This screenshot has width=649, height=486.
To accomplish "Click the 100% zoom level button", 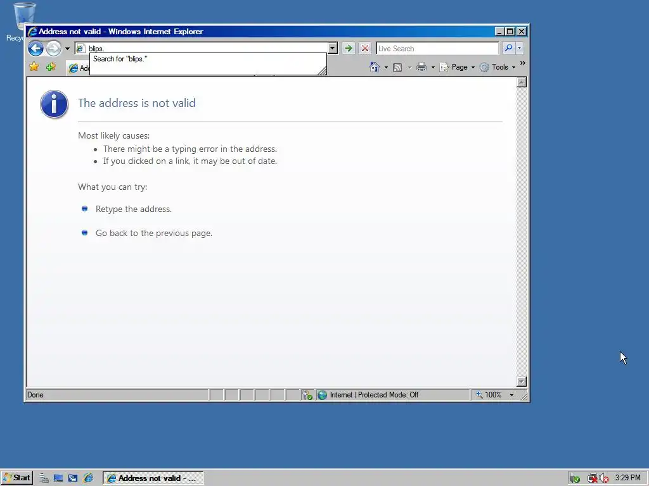I will pyautogui.click(x=489, y=395).
